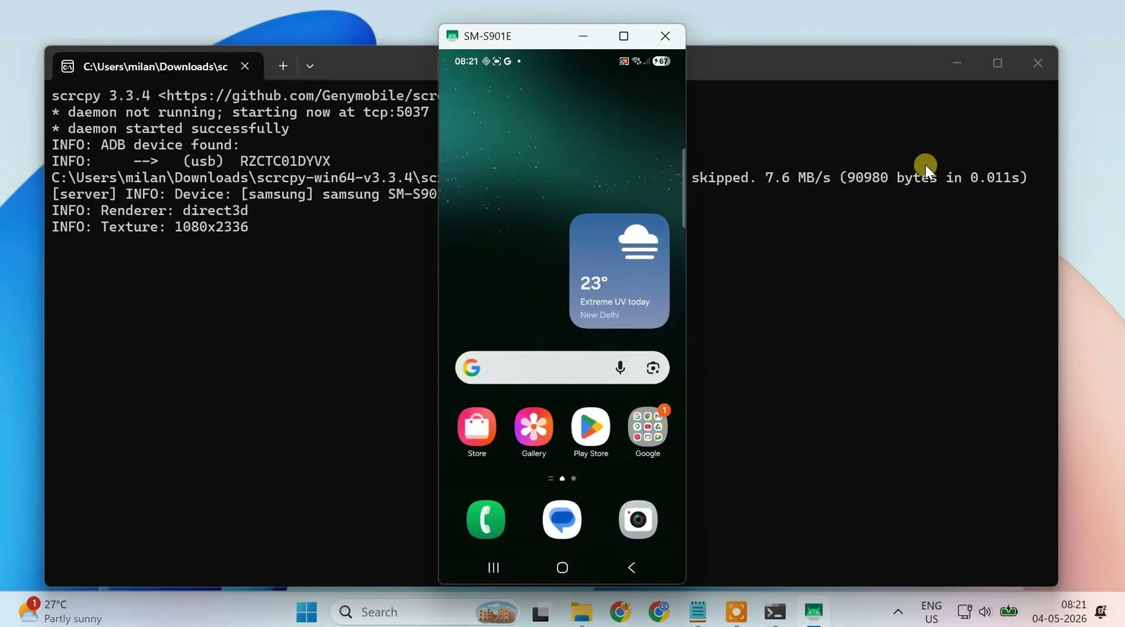Image resolution: width=1125 pixels, height=627 pixels.
Task: Open the taskbar weather widget showing 27°C
Action: pos(60,612)
